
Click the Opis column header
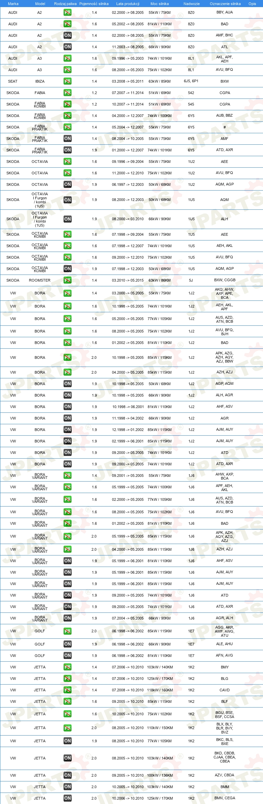252,4
